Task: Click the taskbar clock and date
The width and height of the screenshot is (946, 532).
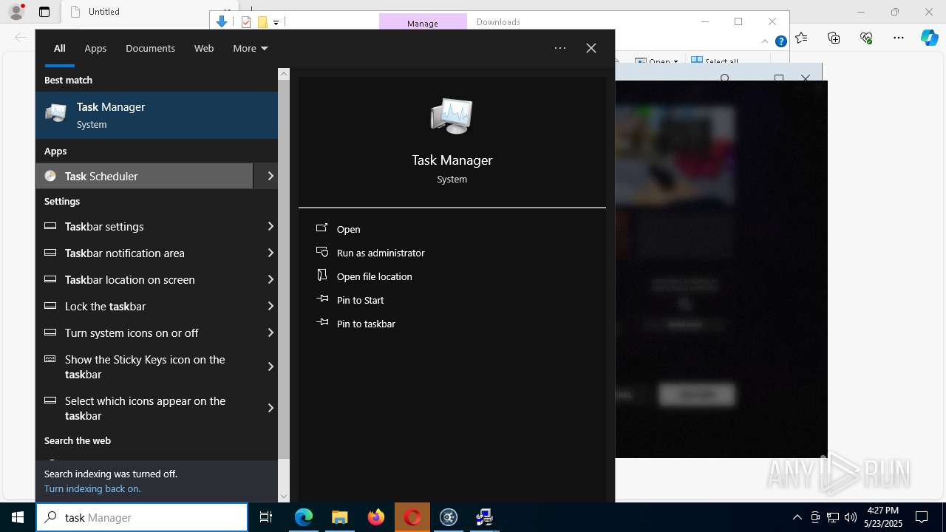Action: click(x=883, y=517)
